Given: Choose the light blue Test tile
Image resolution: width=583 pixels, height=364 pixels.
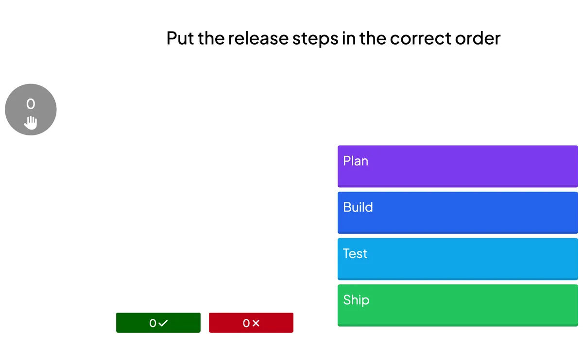Looking at the screenshot, I should click(458, 259).
